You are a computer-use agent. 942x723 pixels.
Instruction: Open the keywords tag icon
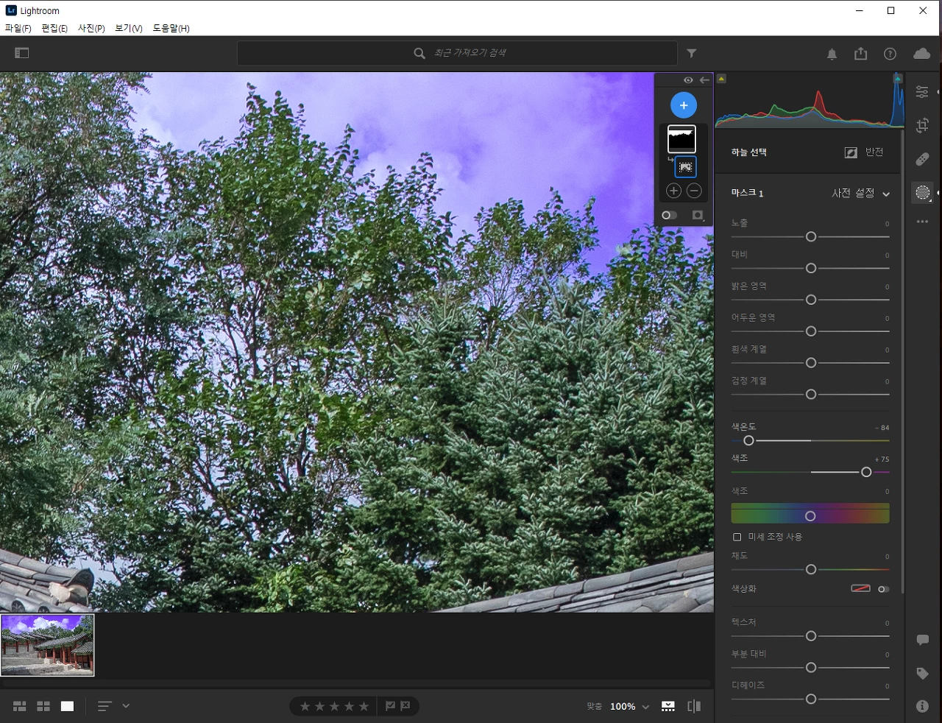[922, 673]
